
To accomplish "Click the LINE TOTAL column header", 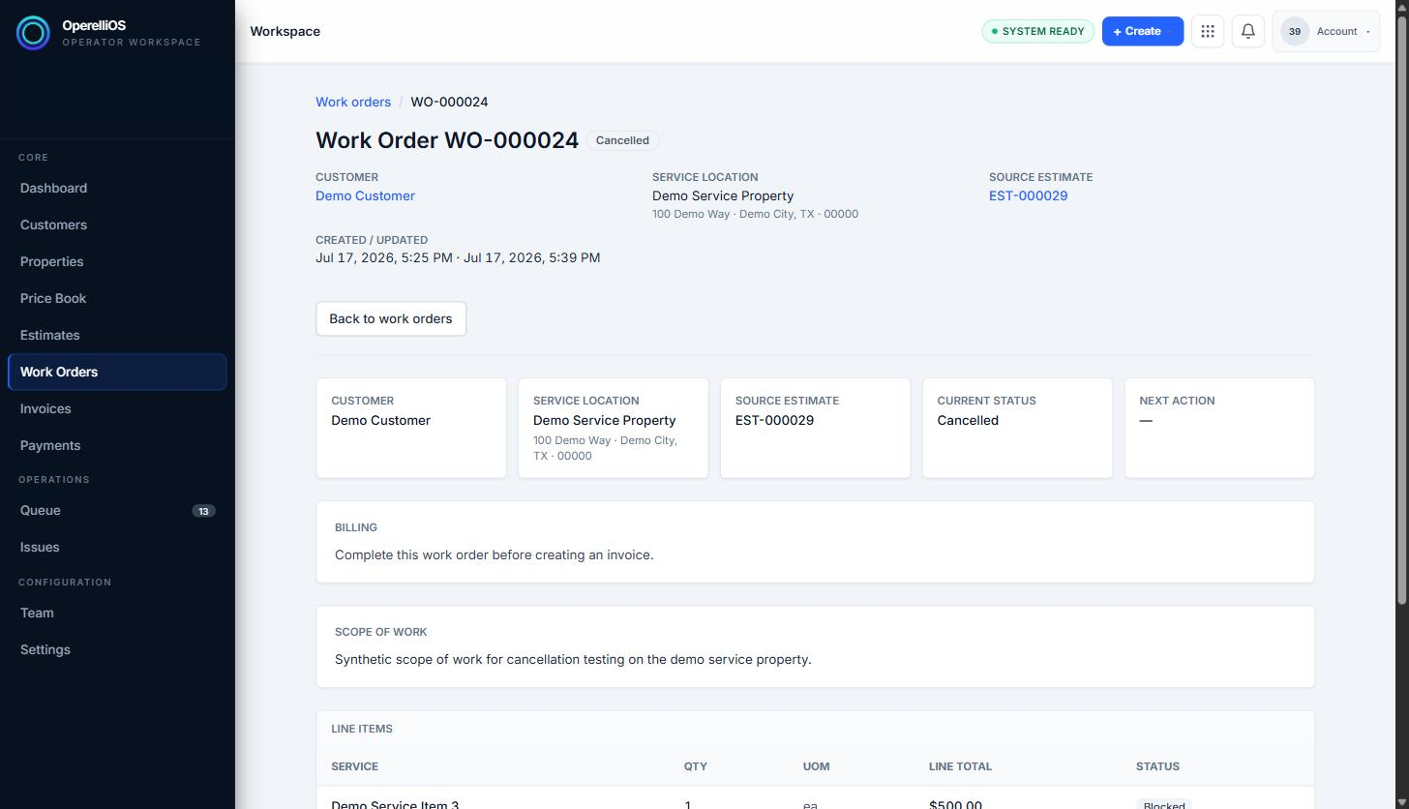I will click(960, 766).
